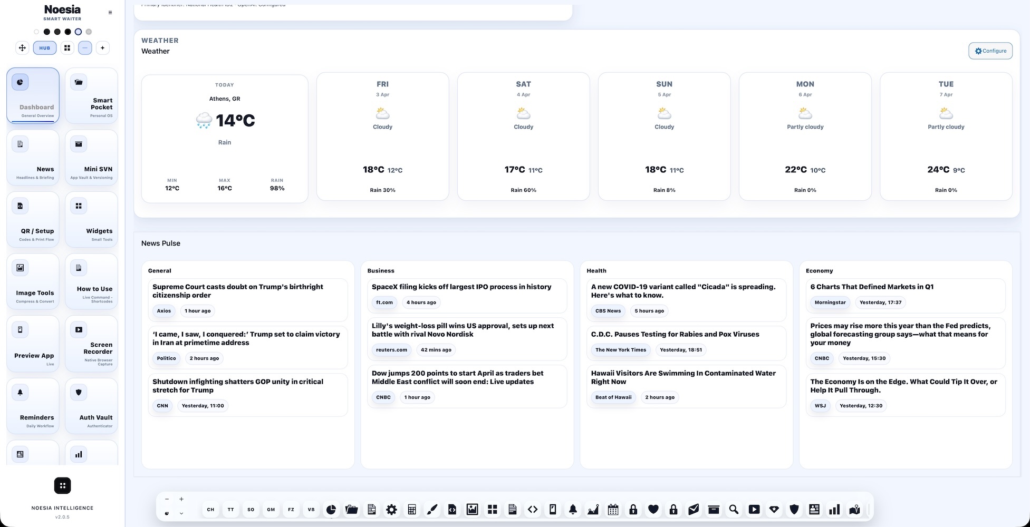Click the heart icon in the dock
Screen dimensions: 1030x527
(x=653, y=509)
